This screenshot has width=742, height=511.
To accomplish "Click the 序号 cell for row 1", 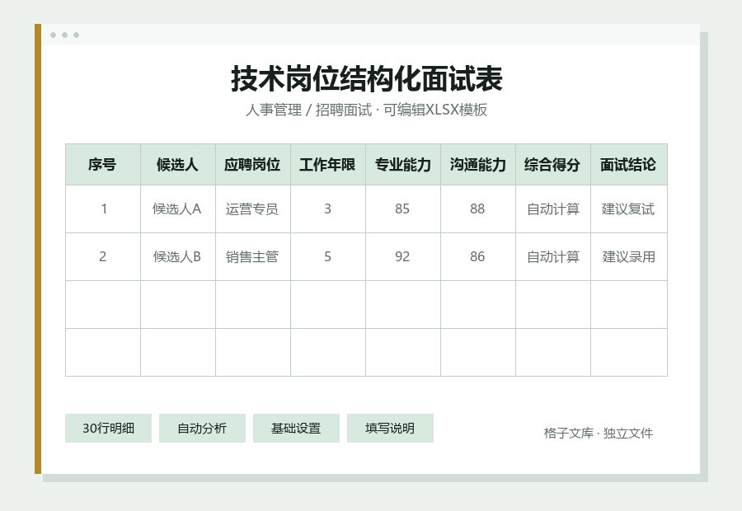I will [x=103, y=209].
